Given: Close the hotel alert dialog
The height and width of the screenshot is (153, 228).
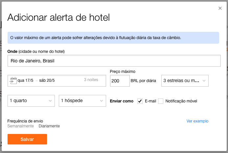Looking at the screenshot, I should [220, 8].
